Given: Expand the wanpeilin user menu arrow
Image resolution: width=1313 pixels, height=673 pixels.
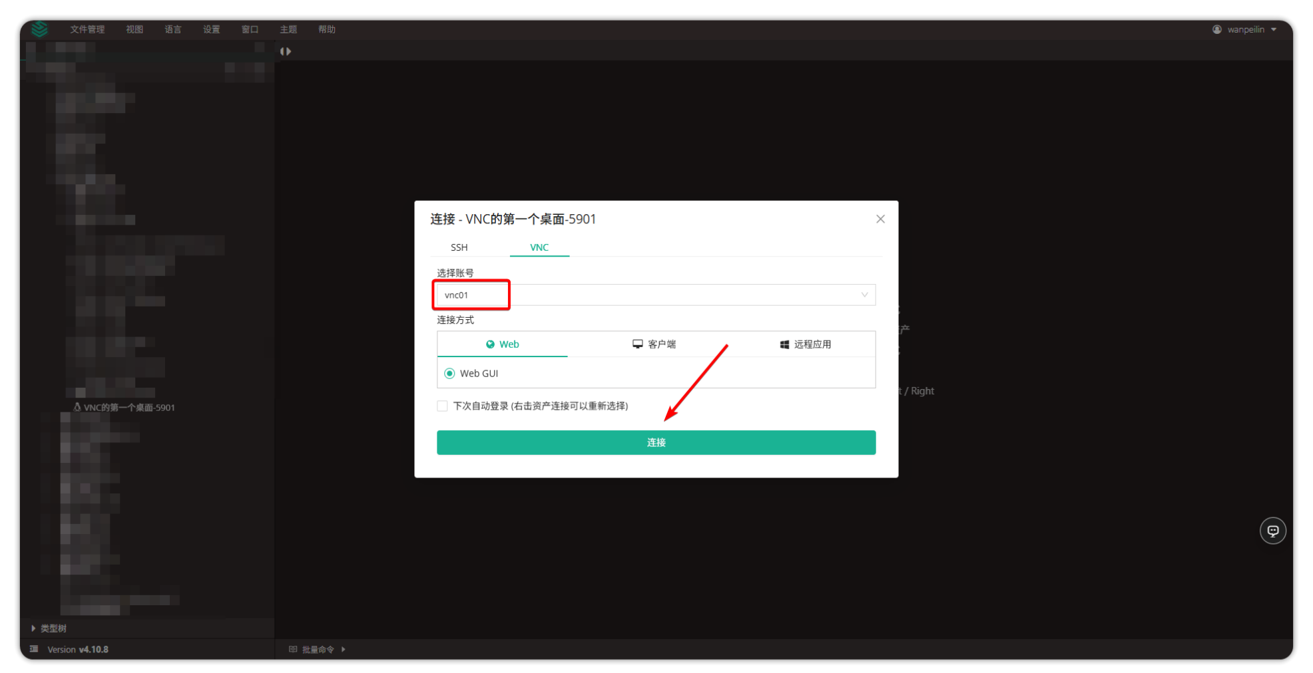Looking at the screenshot, I should tap(1274, 29).
